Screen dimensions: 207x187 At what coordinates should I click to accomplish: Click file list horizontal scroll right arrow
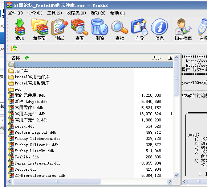[170, 182]
